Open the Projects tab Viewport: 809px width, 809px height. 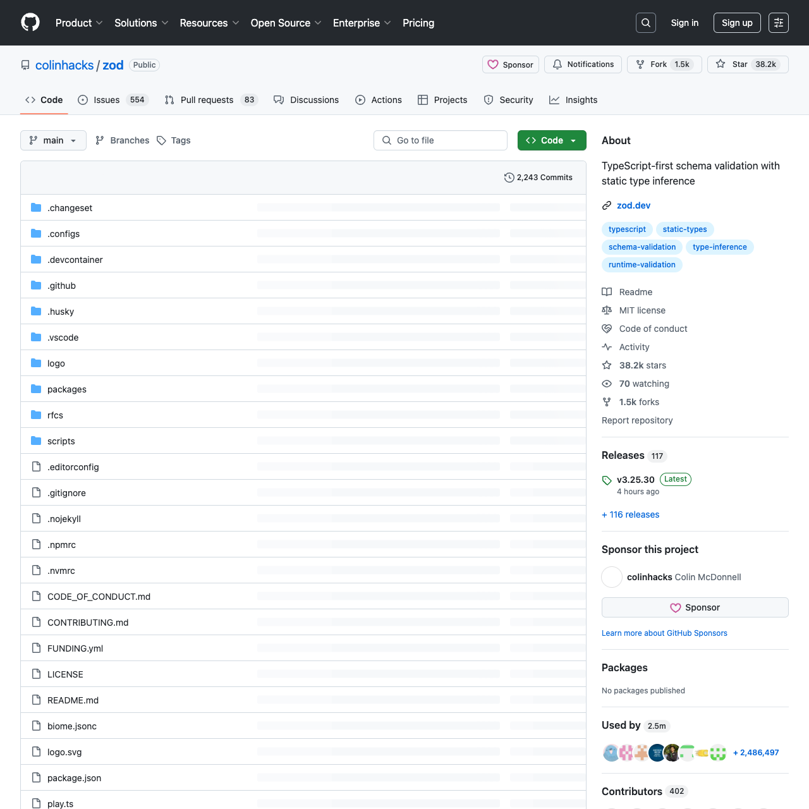tap(442, 100)
